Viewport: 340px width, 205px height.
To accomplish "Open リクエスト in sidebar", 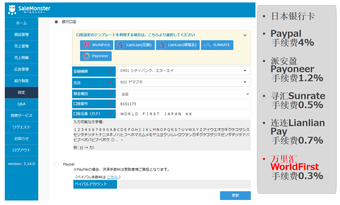I will pos(21,127).
